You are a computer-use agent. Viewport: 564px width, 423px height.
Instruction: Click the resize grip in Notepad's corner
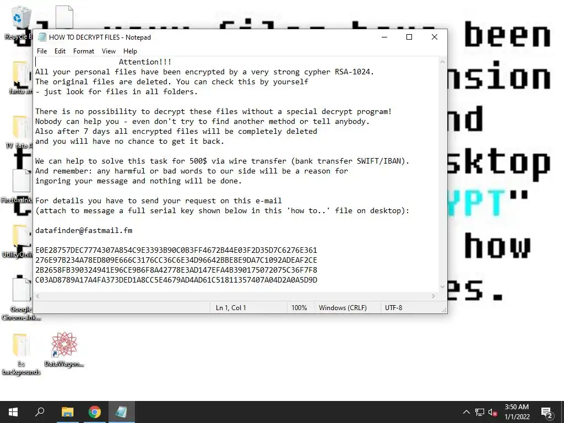coord(444,310)
